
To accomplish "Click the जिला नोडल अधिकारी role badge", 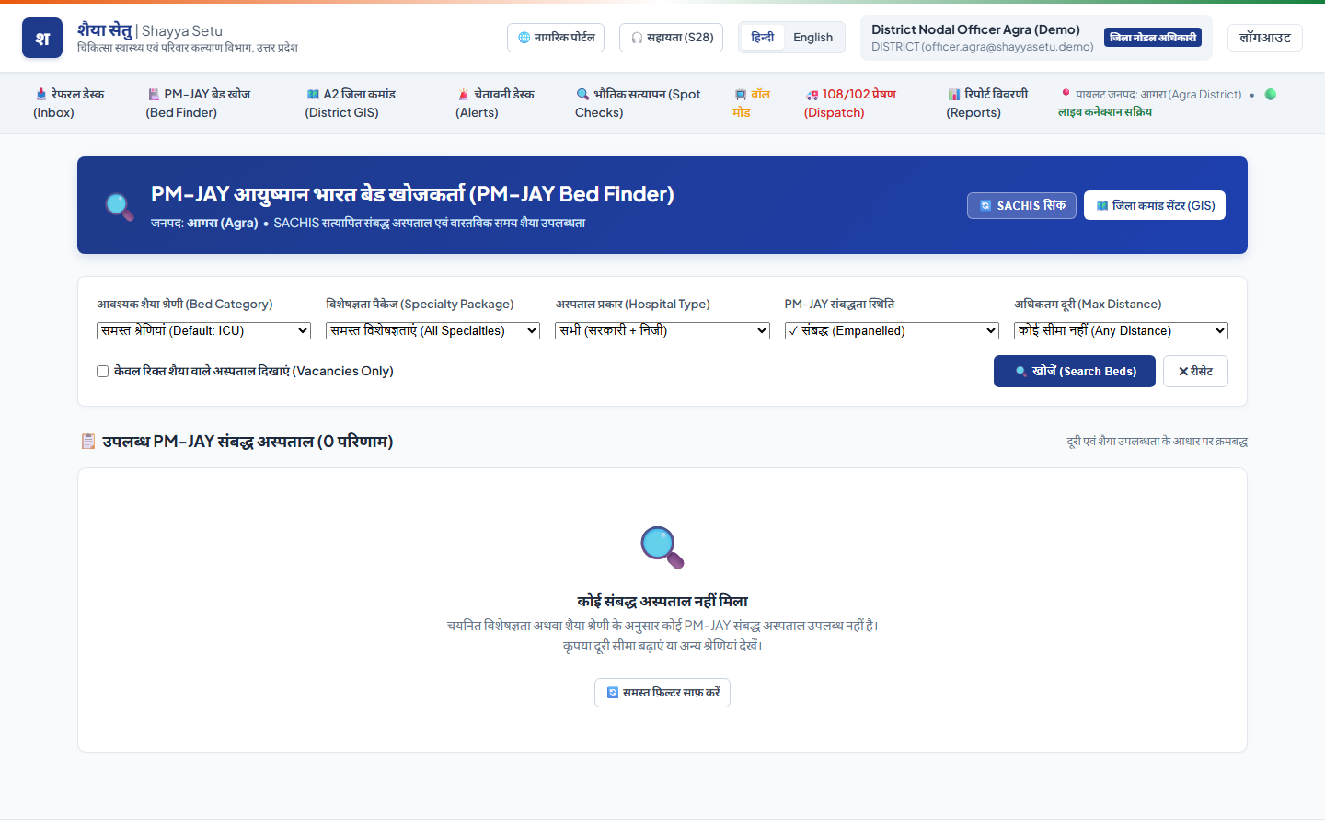I will [x=1153, y=38].
